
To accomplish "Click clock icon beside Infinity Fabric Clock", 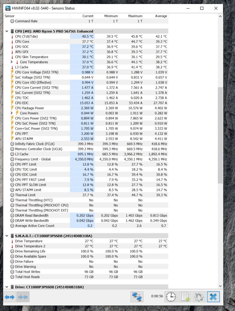I will pyautogui.click(x=12, y=144).
